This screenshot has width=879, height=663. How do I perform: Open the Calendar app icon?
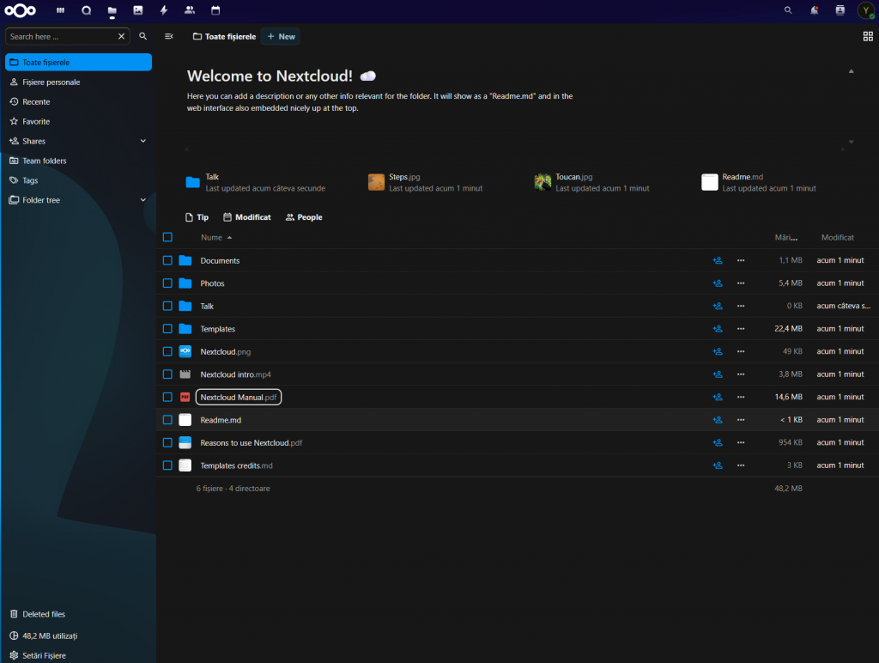coord(215,10)
